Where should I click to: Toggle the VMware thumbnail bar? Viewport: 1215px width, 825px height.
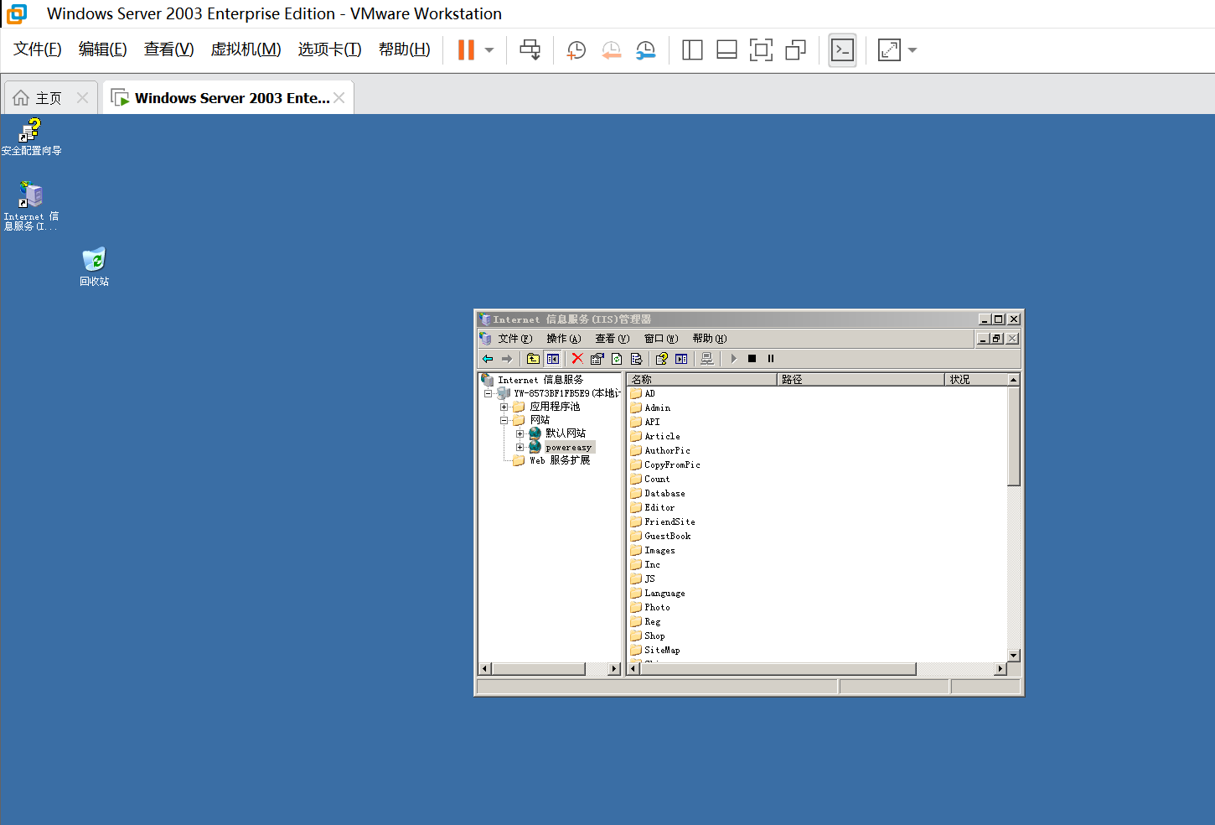[726, 50]
